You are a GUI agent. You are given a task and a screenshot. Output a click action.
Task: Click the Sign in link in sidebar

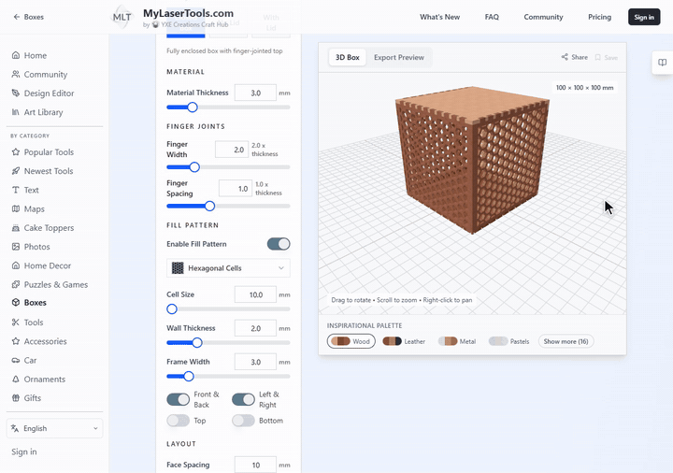tap(24, 451)
